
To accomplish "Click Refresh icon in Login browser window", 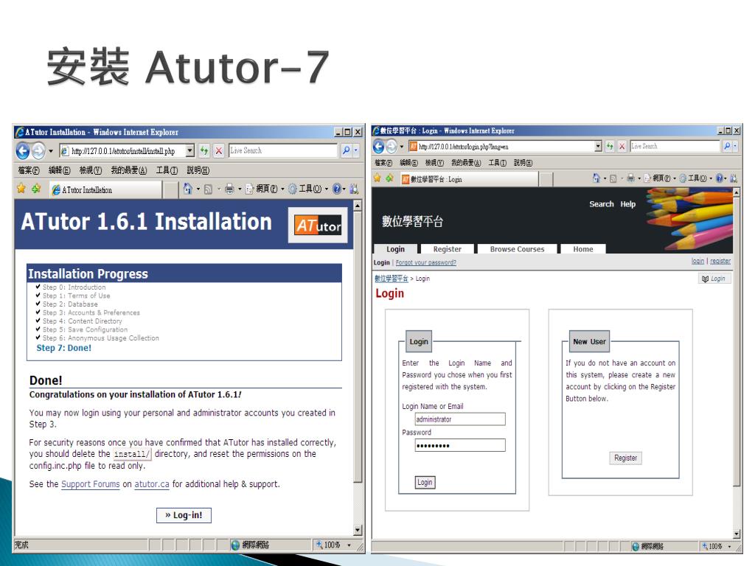I will (610, 147).
